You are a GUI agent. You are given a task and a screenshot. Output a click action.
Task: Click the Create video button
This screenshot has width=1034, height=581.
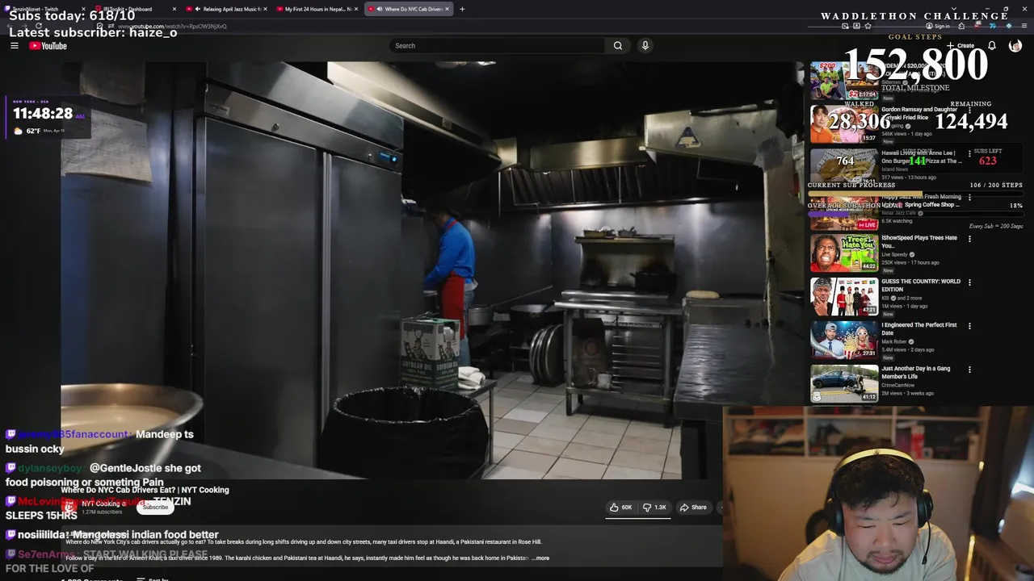pos(961,46)
